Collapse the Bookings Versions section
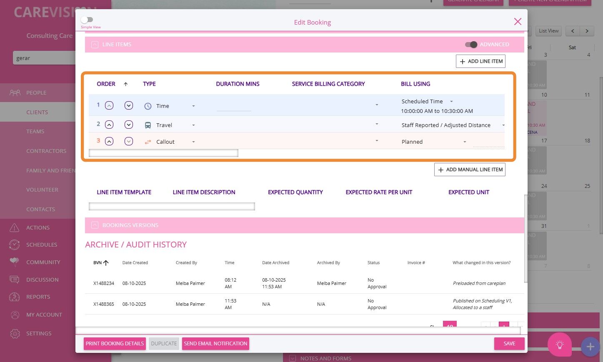Image resolution: width=603 pixels, height=362 pixels. 95,225
